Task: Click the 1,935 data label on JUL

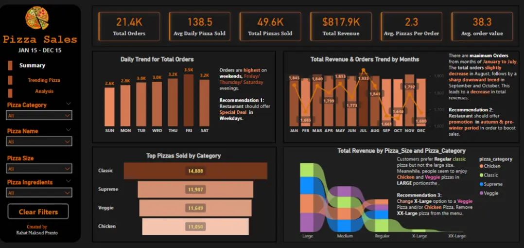Action: click(364, 79)
